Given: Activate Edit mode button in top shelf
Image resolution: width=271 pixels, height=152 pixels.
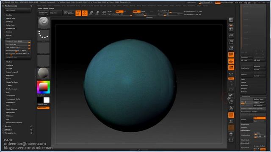Looking at the screenshot, I should tap(78, 13).
